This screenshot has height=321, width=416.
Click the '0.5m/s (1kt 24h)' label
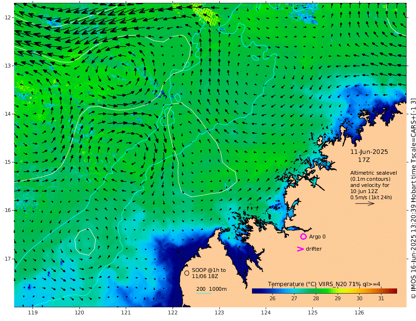point(371,197)
